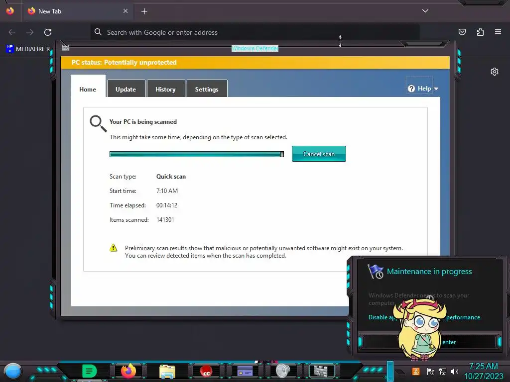Open the Java update tray icon
Image resolution: width=510 pixels, height=382 pixels.
[x=415, y=371]
